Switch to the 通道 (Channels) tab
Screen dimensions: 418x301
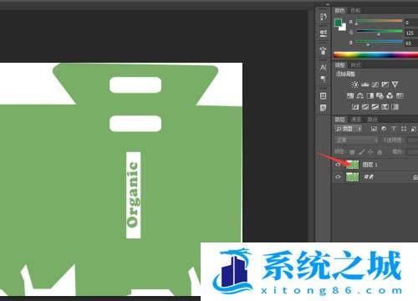[356, 120]
